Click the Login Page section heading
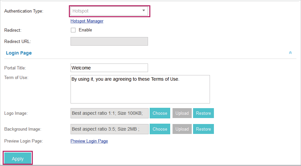 pos(19,53)
